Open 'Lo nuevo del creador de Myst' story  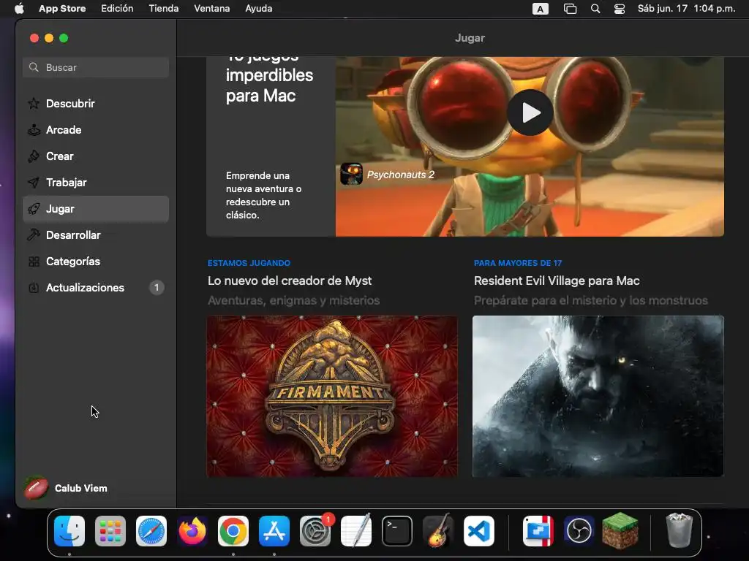pyautogui.click(x=290, y=280)
